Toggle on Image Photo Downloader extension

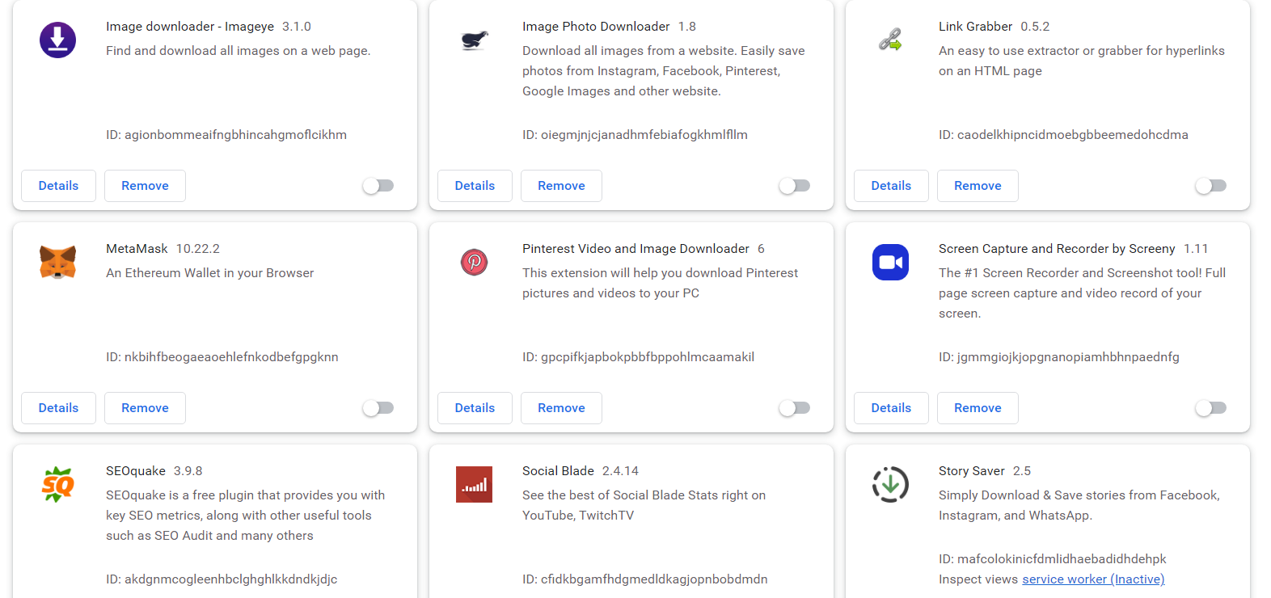pyautogui.click(x=795, y=186)
